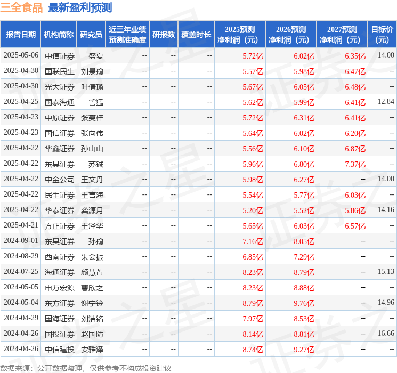Select the 覆盖时长 column header
This screenshot has width=397, height=373.
pos(196,34)
